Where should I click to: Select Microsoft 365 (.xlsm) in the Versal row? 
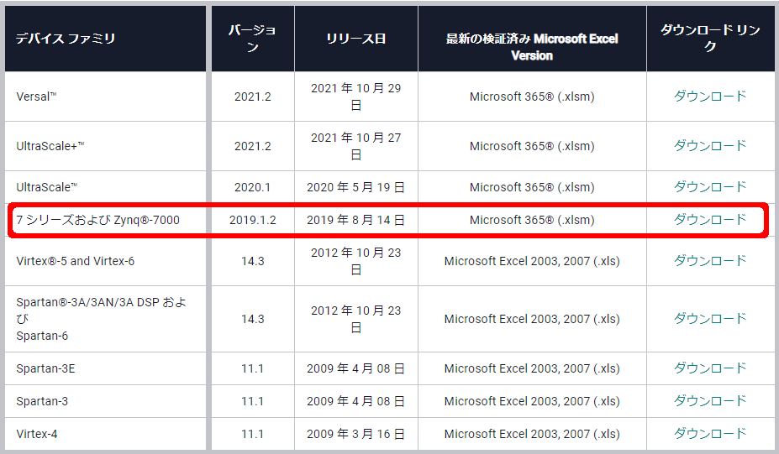532,97
